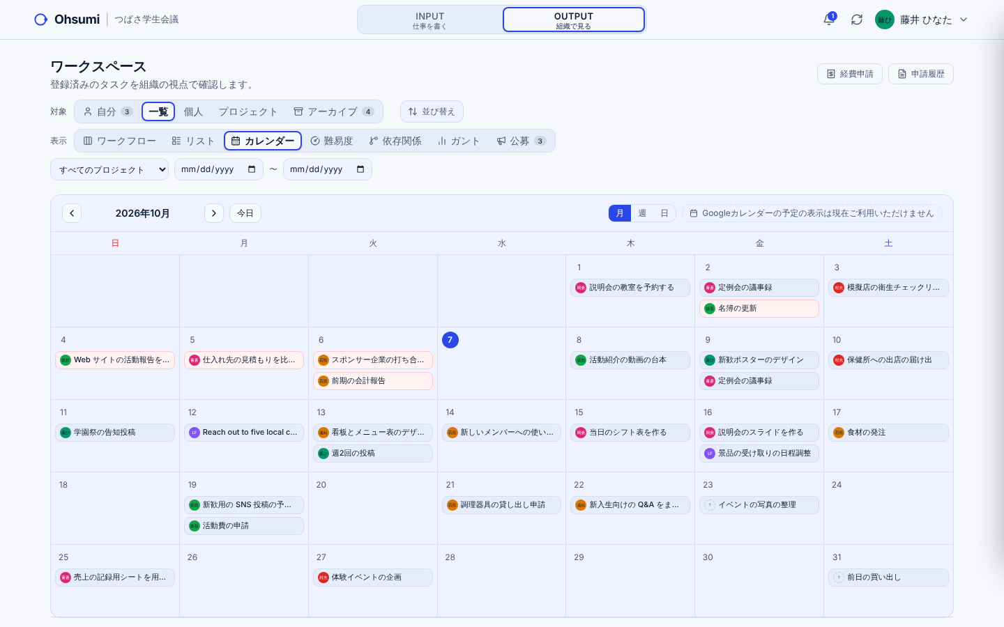Screen dimensions: 1004x627
Task: Select month view toggle 月
Action: tap(620, 213)
